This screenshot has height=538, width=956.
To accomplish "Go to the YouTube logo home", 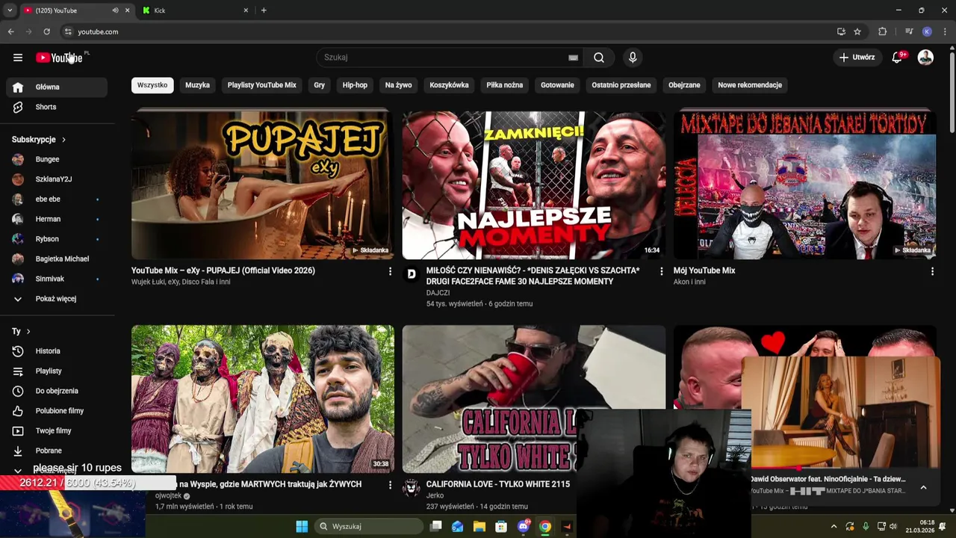I will pyautogui.click(x=59, y=58).
